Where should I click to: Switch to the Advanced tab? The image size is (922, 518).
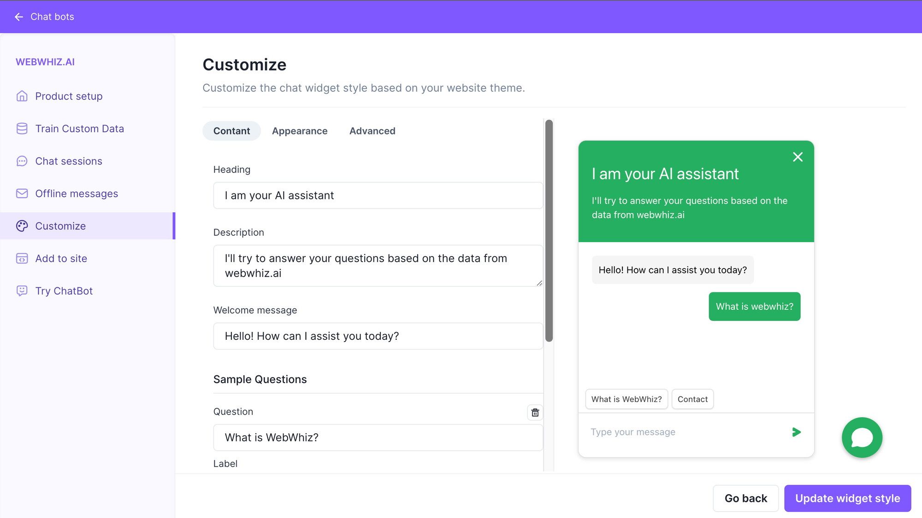click(372, 131)
